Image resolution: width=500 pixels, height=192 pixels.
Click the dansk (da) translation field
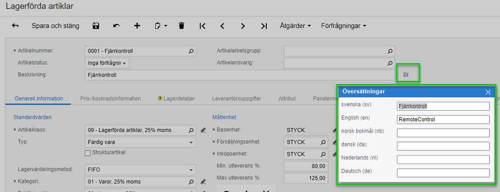(x=443, y=146)
